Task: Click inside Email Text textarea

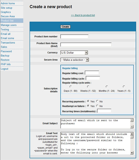Action: pos(95,143)
